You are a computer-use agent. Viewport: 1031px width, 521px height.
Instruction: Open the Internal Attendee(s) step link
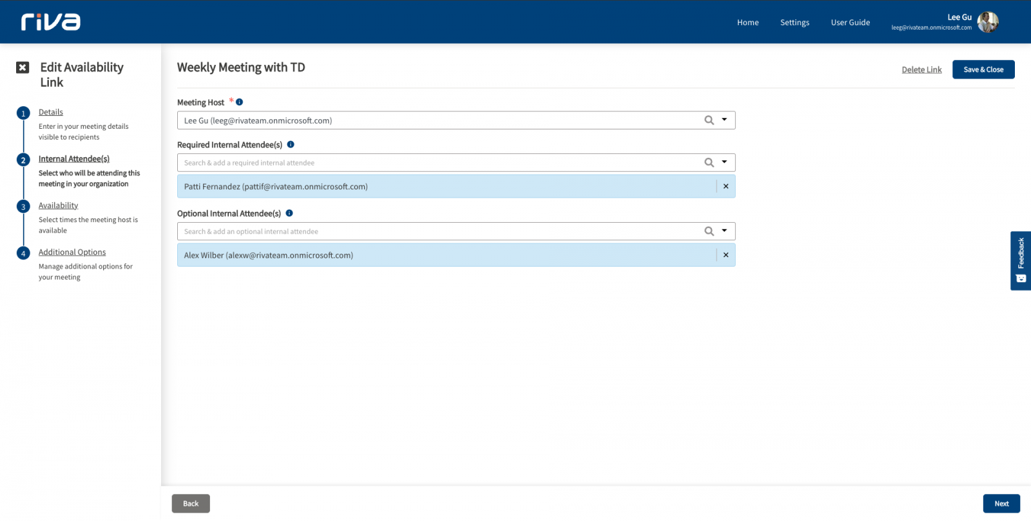pyautogui.click(x=74, y=158)
